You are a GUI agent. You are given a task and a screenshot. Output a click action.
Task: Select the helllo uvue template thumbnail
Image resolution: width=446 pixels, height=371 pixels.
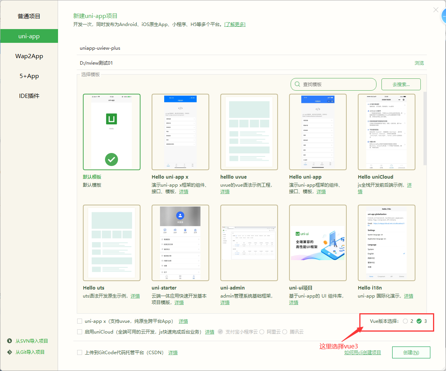(x=249, y=132)
